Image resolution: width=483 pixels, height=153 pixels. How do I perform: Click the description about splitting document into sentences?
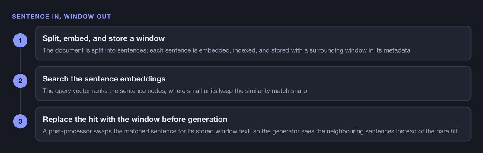(x=226, y=50)
